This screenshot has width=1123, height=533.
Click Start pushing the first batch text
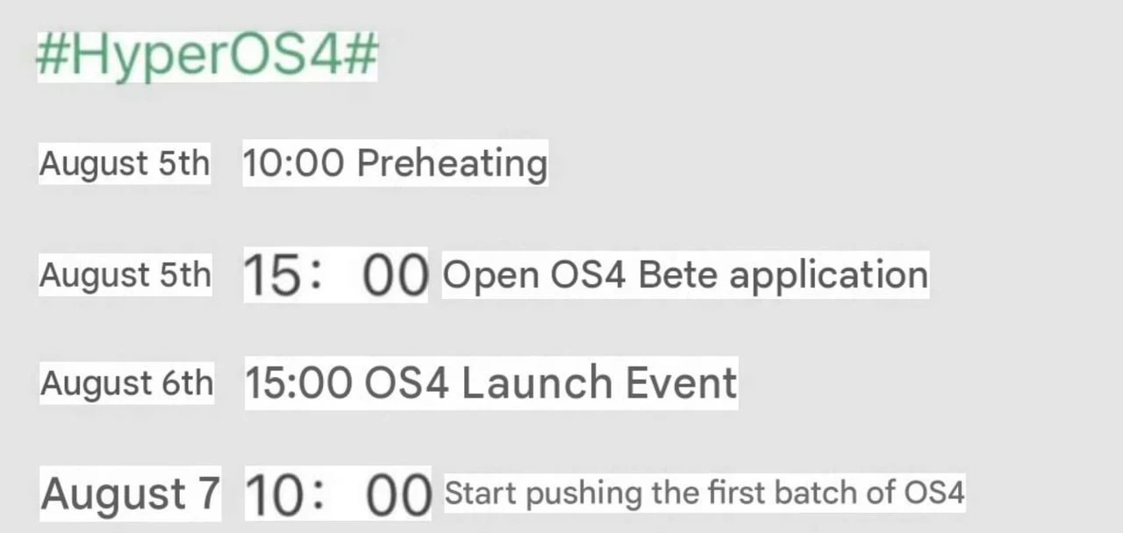[x=705, y=493]
